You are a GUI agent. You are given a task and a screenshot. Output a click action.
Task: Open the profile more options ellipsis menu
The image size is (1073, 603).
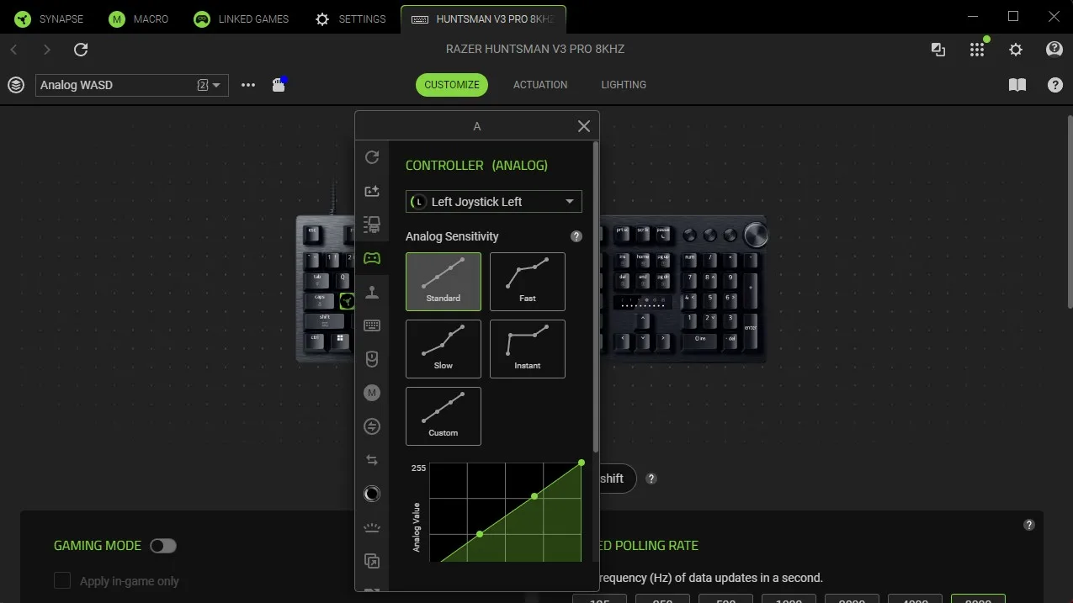(248, 85)
